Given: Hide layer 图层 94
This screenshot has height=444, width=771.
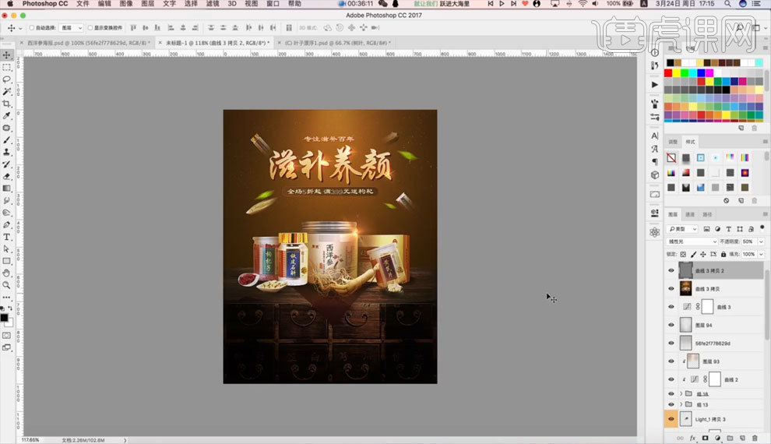Looking at the screenshot, I should (671, 325).
